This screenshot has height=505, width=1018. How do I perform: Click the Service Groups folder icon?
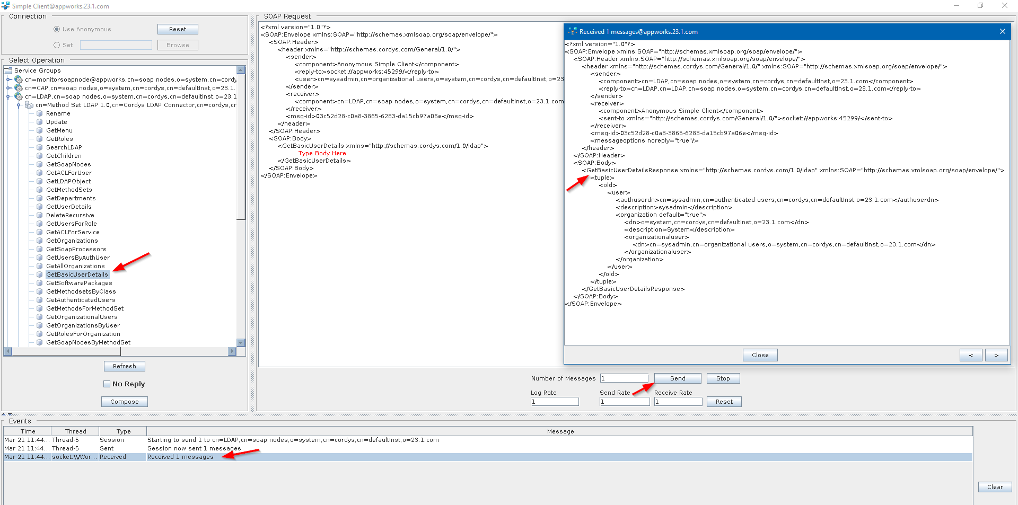tap(8, 70)
